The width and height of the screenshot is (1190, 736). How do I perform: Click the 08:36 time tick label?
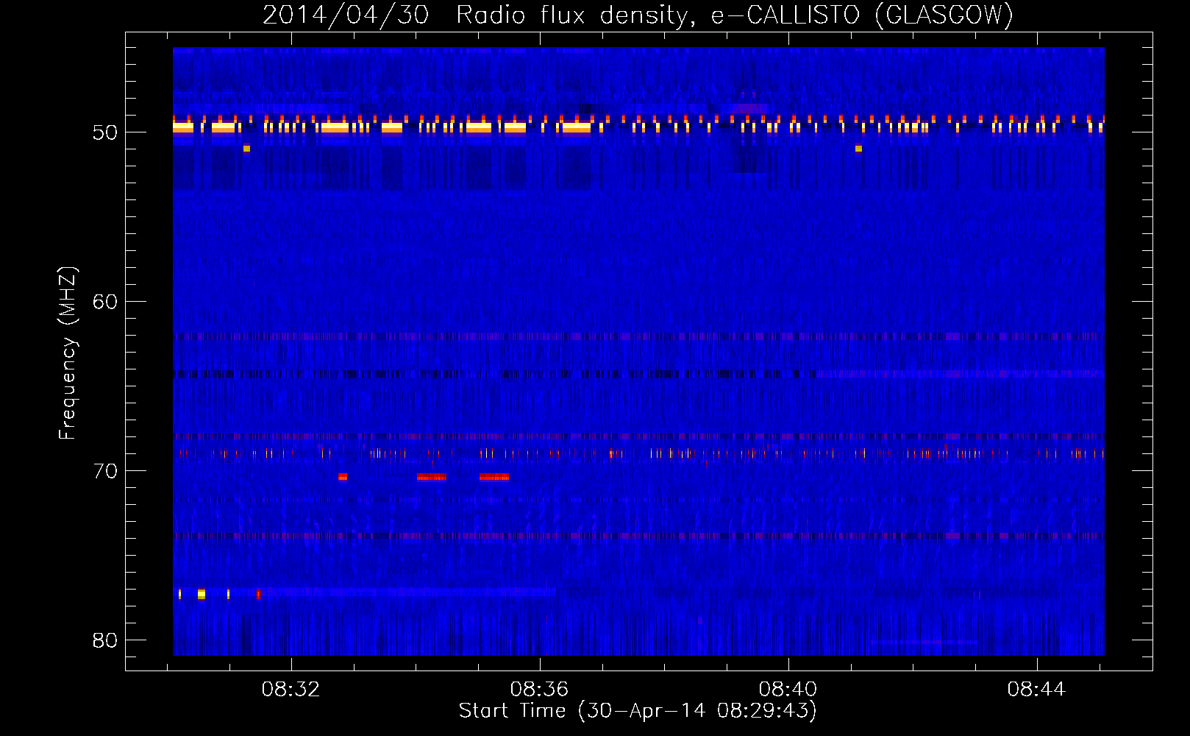pos(540,690)
